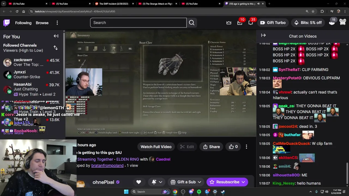
Task: Click King_Nessy username in chat
Action: tap(284, 183)
